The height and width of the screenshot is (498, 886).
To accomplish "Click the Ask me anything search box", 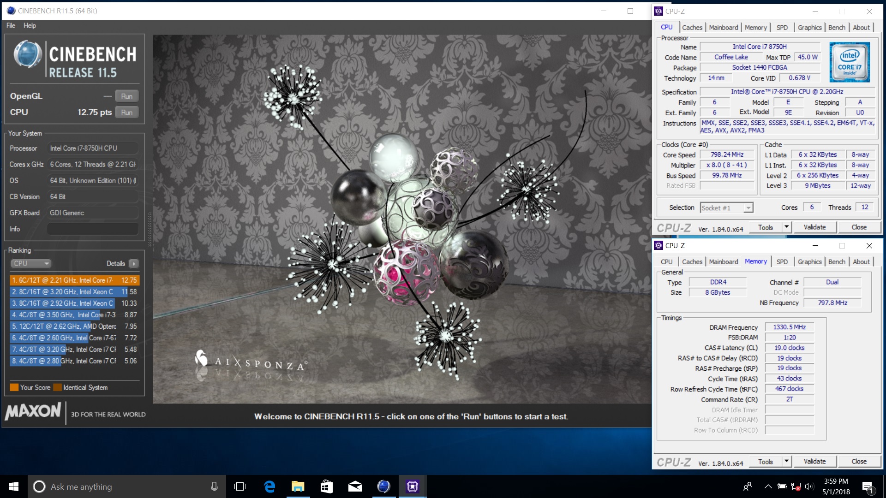I will pos(127,486).
